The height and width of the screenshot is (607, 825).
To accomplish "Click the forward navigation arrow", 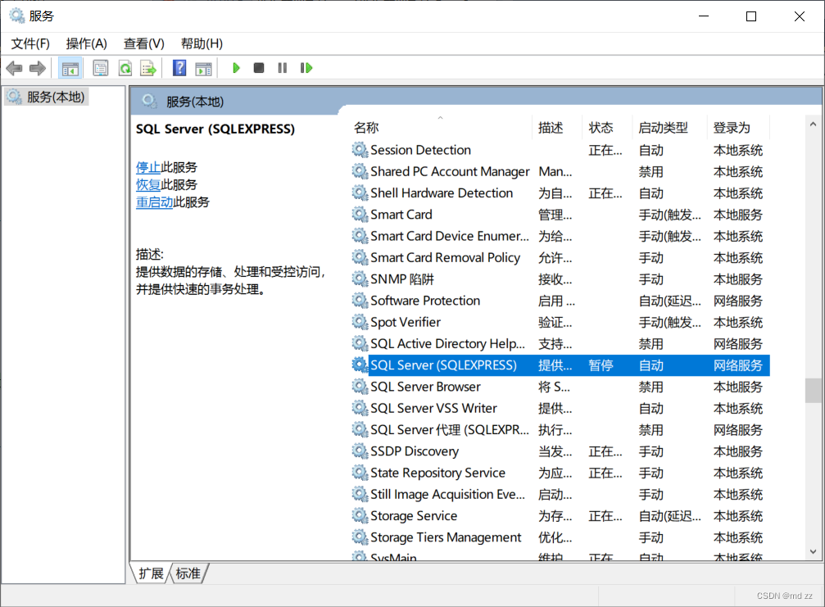I will (37, 67).
